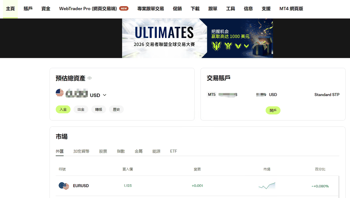Open the 專業跟單交易 menu item
This screenshot has height=198, width=350.
150,9
